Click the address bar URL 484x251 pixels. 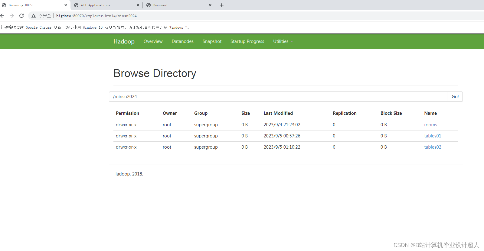tap(96, 16)
